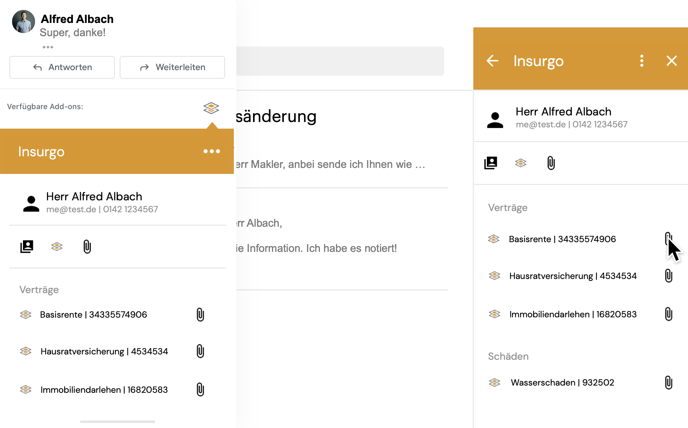Image resolution: width=688 pixels, height=428 pixels.
Task: Attach to Hausratversicherung contract in the right panel
Action: point(669,276)
